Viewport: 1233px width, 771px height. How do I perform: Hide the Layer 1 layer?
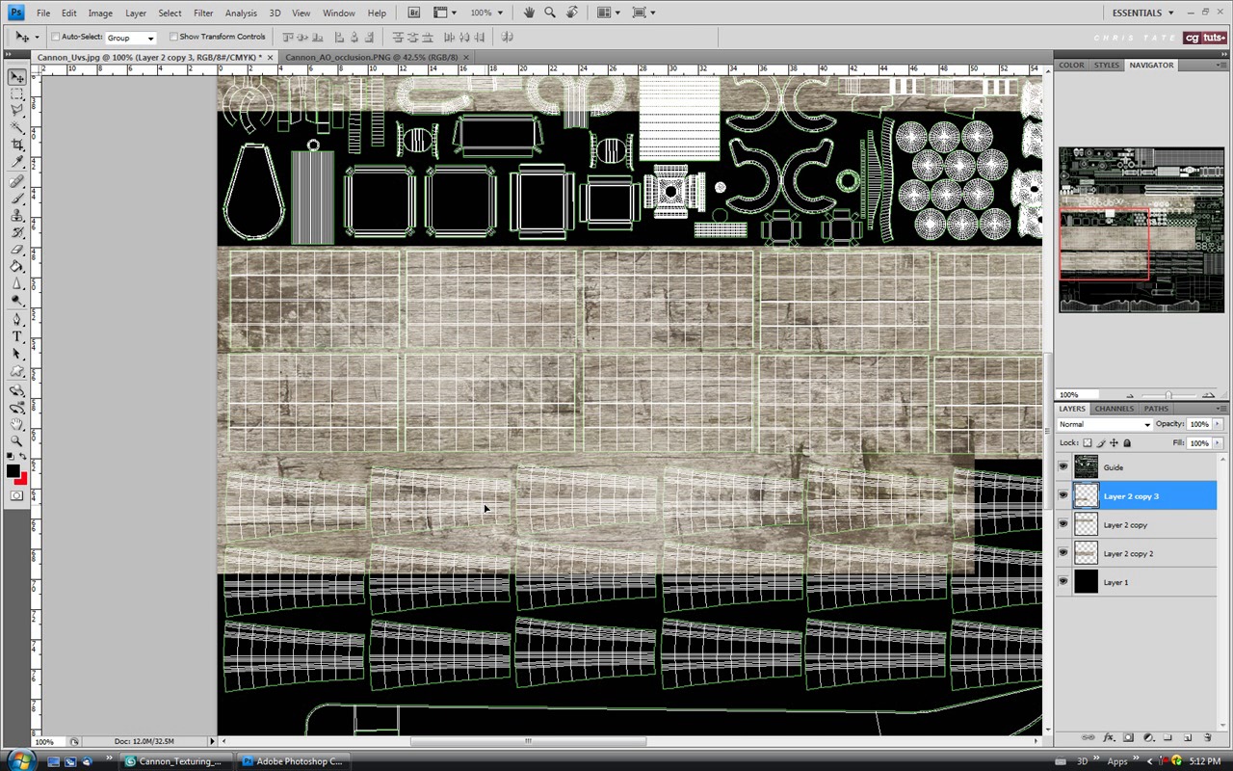coord(1063,582)
